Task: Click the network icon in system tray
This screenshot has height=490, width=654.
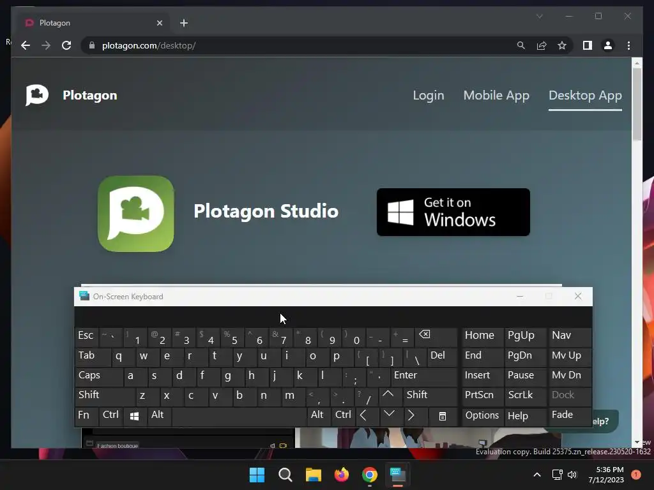Action: click(557, 475)
